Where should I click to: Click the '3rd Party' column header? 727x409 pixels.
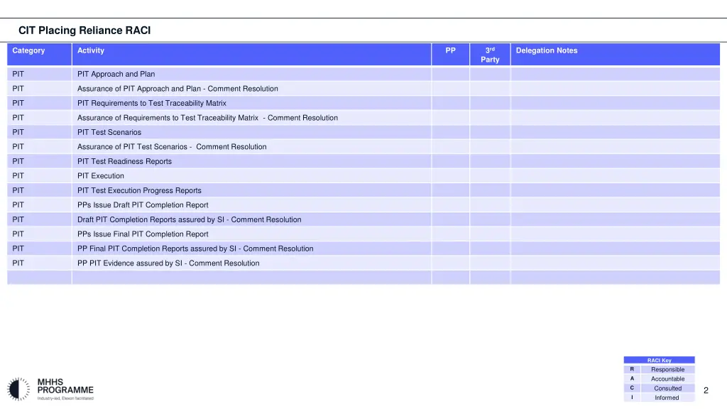(x=490, y=55)
